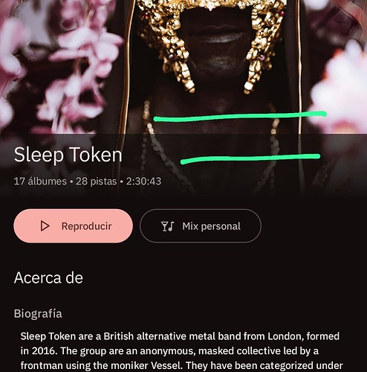Screen dimensions: 367x372
Task: Click the Biografía subheading
Action: [x=38, y=314]
